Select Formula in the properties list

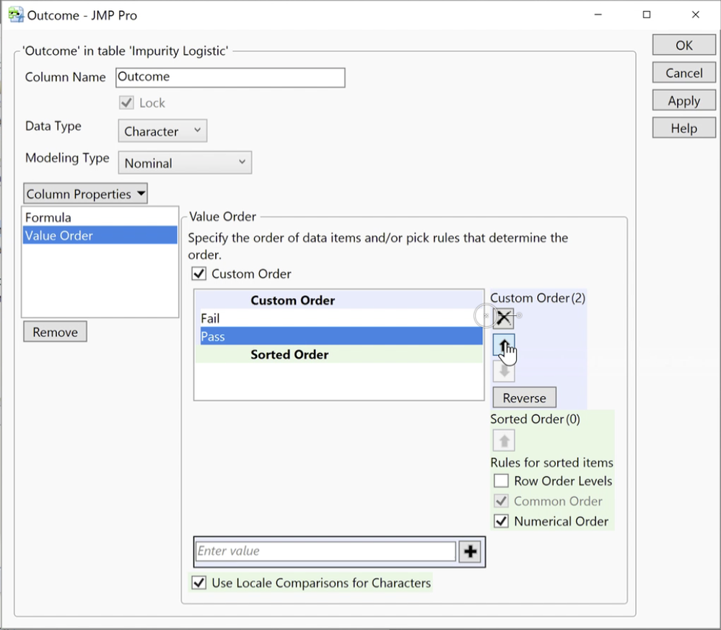coord(100,217)
